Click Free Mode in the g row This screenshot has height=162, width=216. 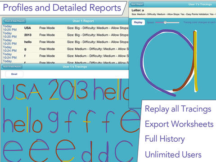click(47, 49)
